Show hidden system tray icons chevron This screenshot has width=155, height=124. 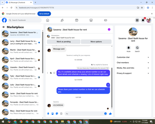(131, 122)
